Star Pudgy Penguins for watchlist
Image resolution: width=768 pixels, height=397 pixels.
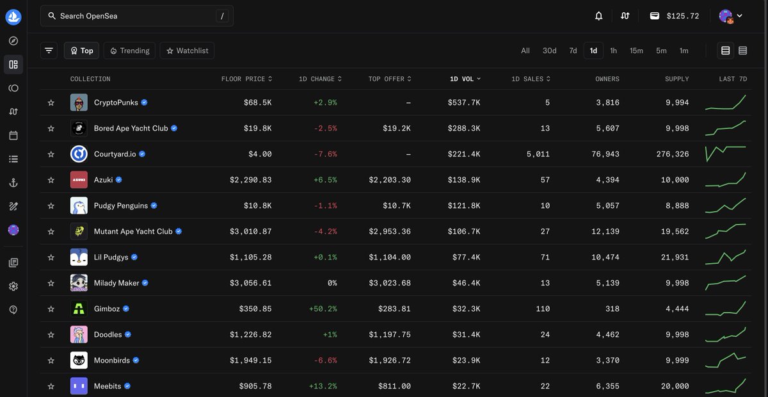[x=51, y=206]
